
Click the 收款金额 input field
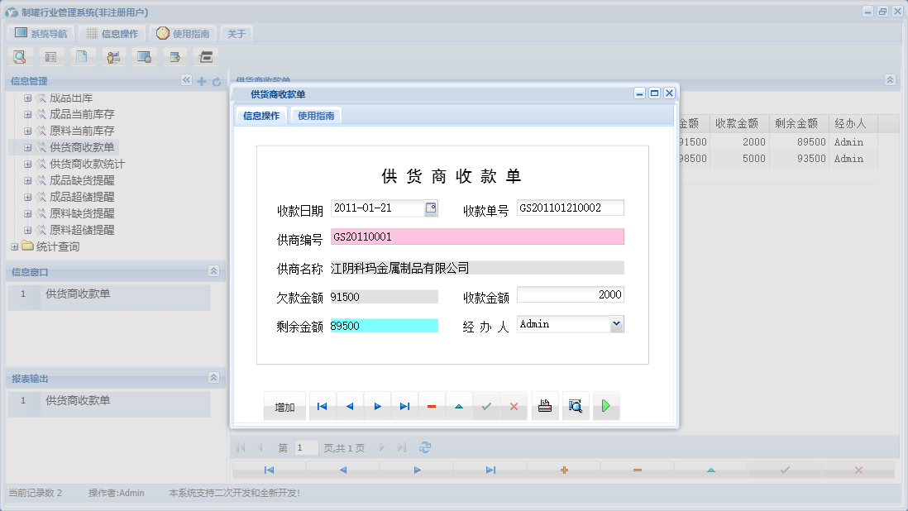[571, 294]
